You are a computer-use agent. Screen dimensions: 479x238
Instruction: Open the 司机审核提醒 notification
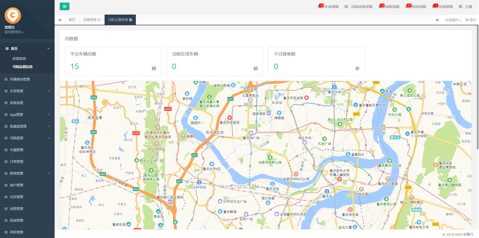359,7
